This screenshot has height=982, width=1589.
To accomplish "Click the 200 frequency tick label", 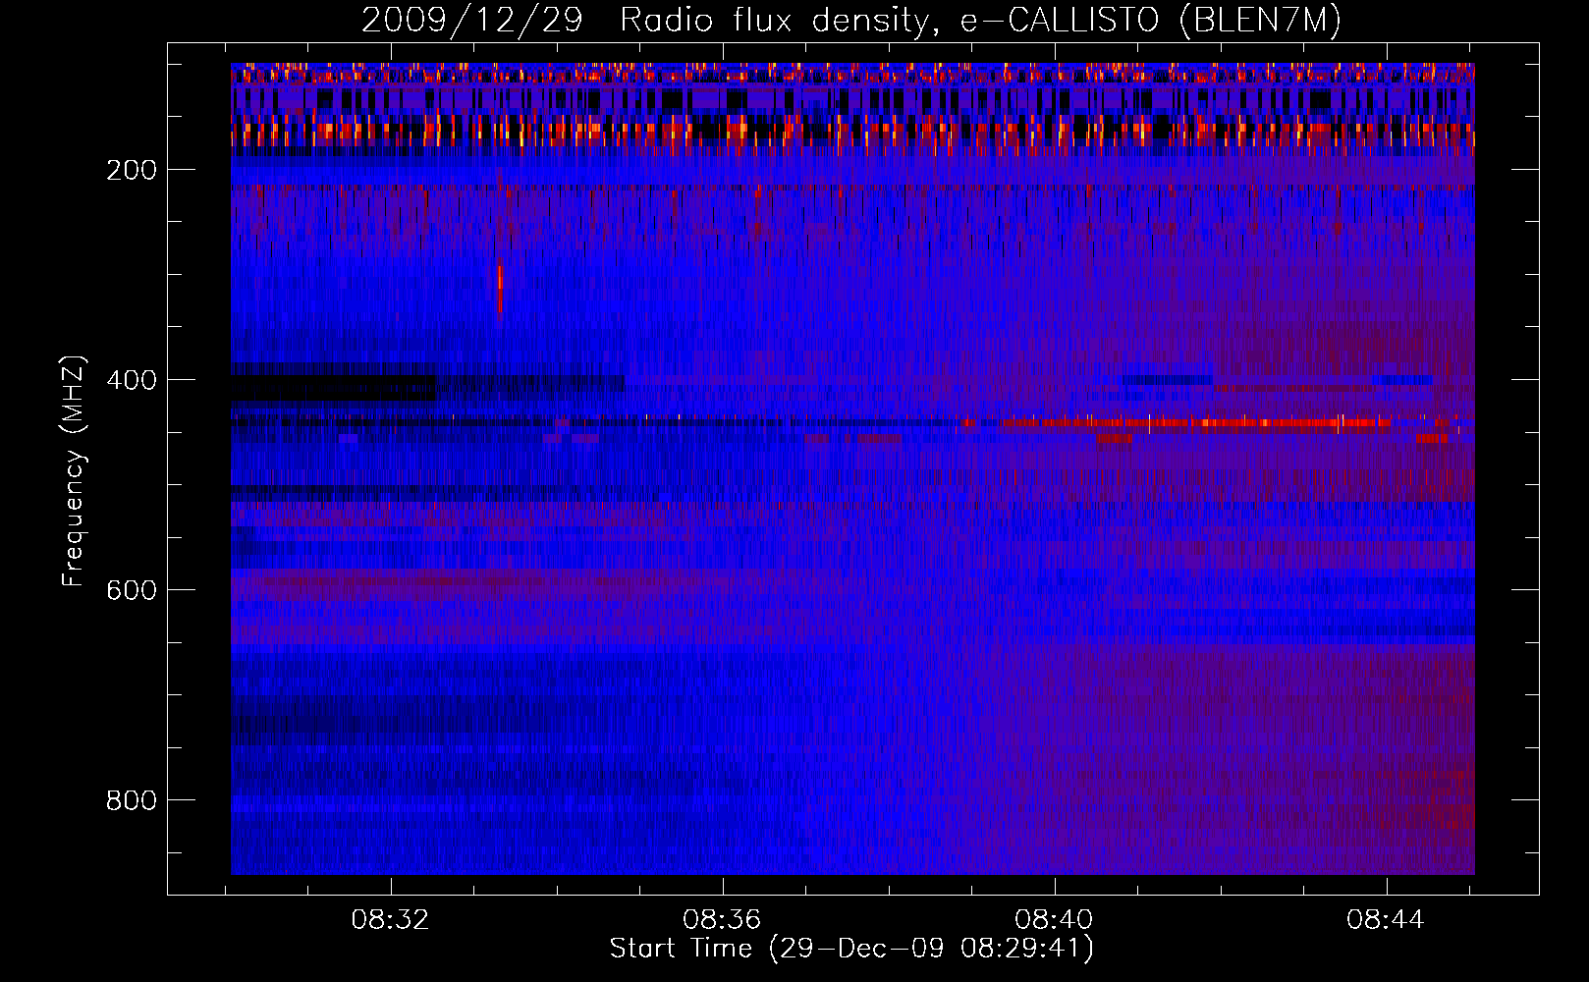I will tap(132, 170).
